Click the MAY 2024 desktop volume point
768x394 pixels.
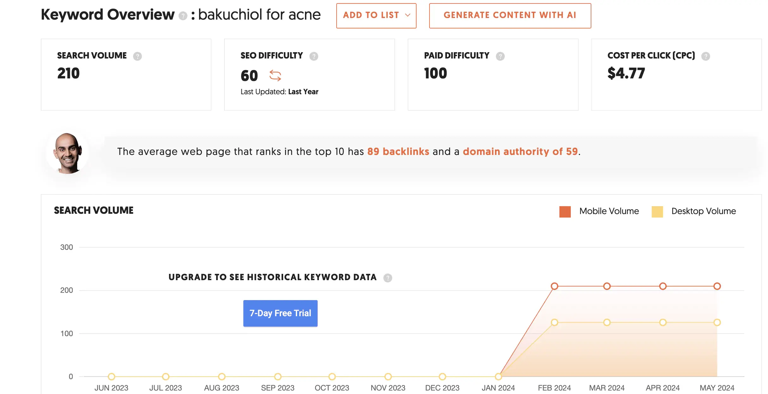pyautogui.click(x=717, y=323)
